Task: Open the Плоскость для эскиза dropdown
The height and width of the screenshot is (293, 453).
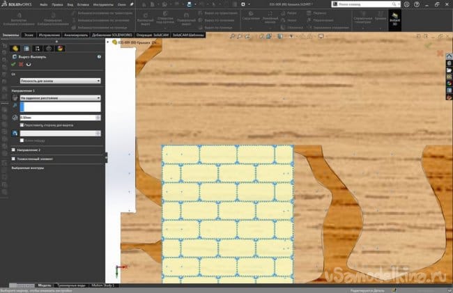Action: 61,81
